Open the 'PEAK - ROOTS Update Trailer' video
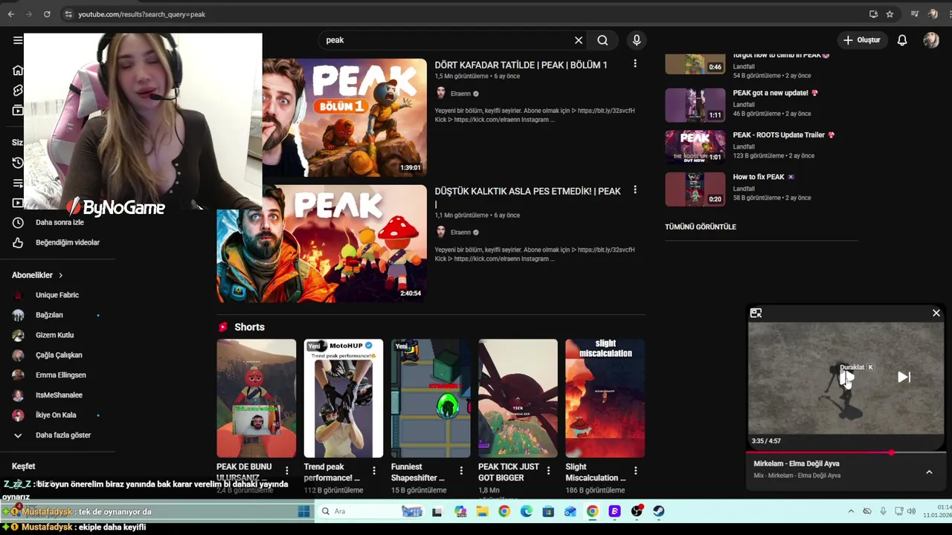 point(779,135)
